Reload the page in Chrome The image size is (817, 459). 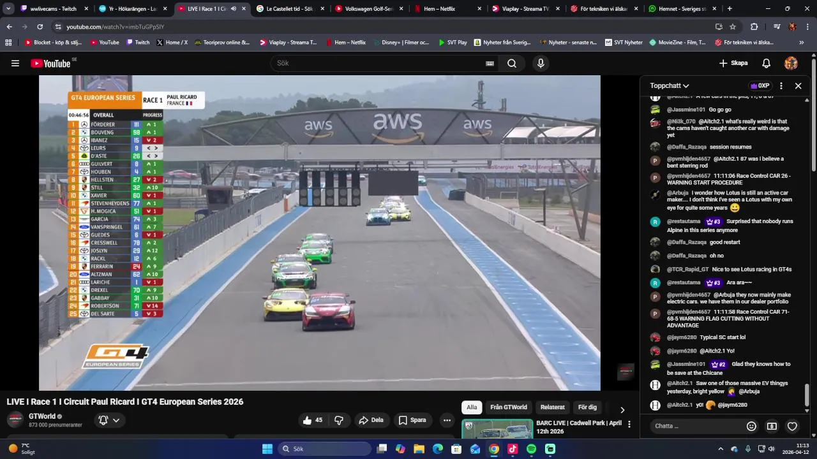pyautogui.click(x=40, y=27)
